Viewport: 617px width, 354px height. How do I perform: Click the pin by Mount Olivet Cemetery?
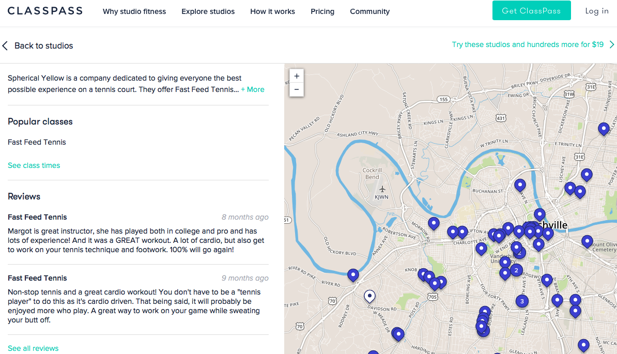pyautogui.click(x=587, y=241)
